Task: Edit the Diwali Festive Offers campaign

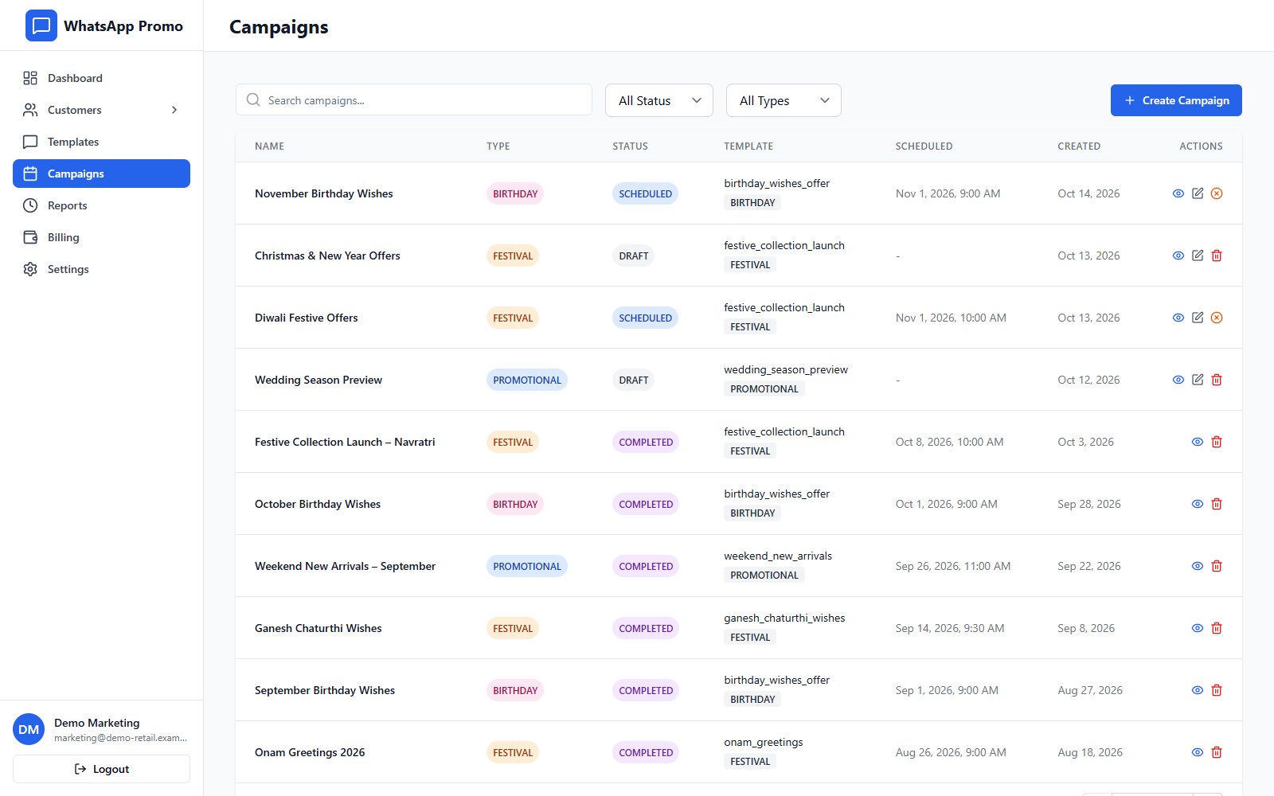Action: tap(1198, 318)
